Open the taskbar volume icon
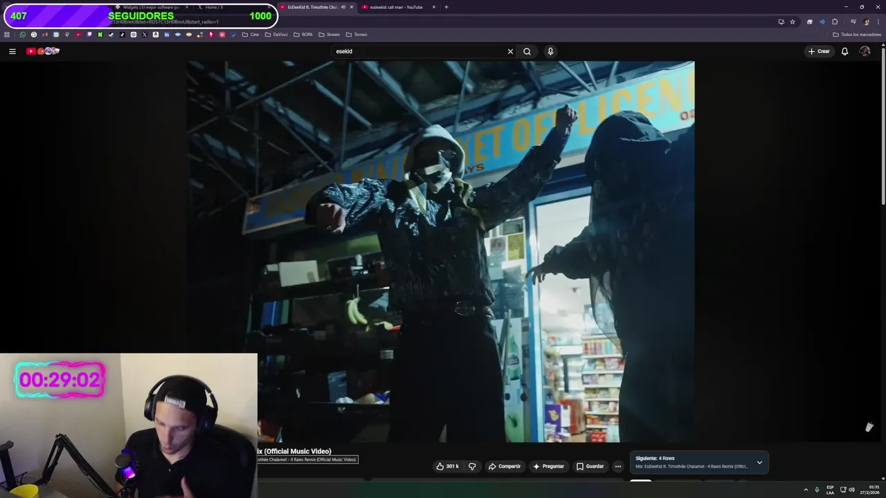The width and height of the screenshot is (886, 498). [851, 490]
